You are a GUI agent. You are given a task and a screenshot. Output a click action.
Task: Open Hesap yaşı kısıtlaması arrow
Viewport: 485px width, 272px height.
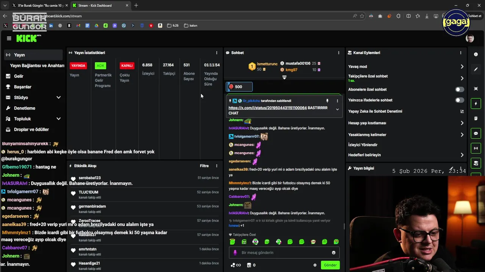coord(462,123)
